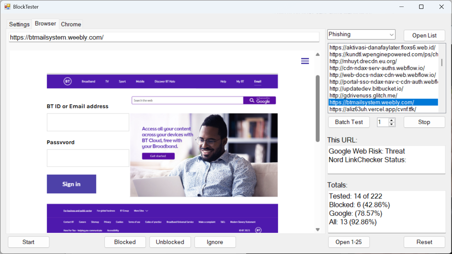Select aliz63uh.vercel.app/cvnf.tfk/ in the list
This screenshot has width=452, height=254.
[x=383, y=109]
